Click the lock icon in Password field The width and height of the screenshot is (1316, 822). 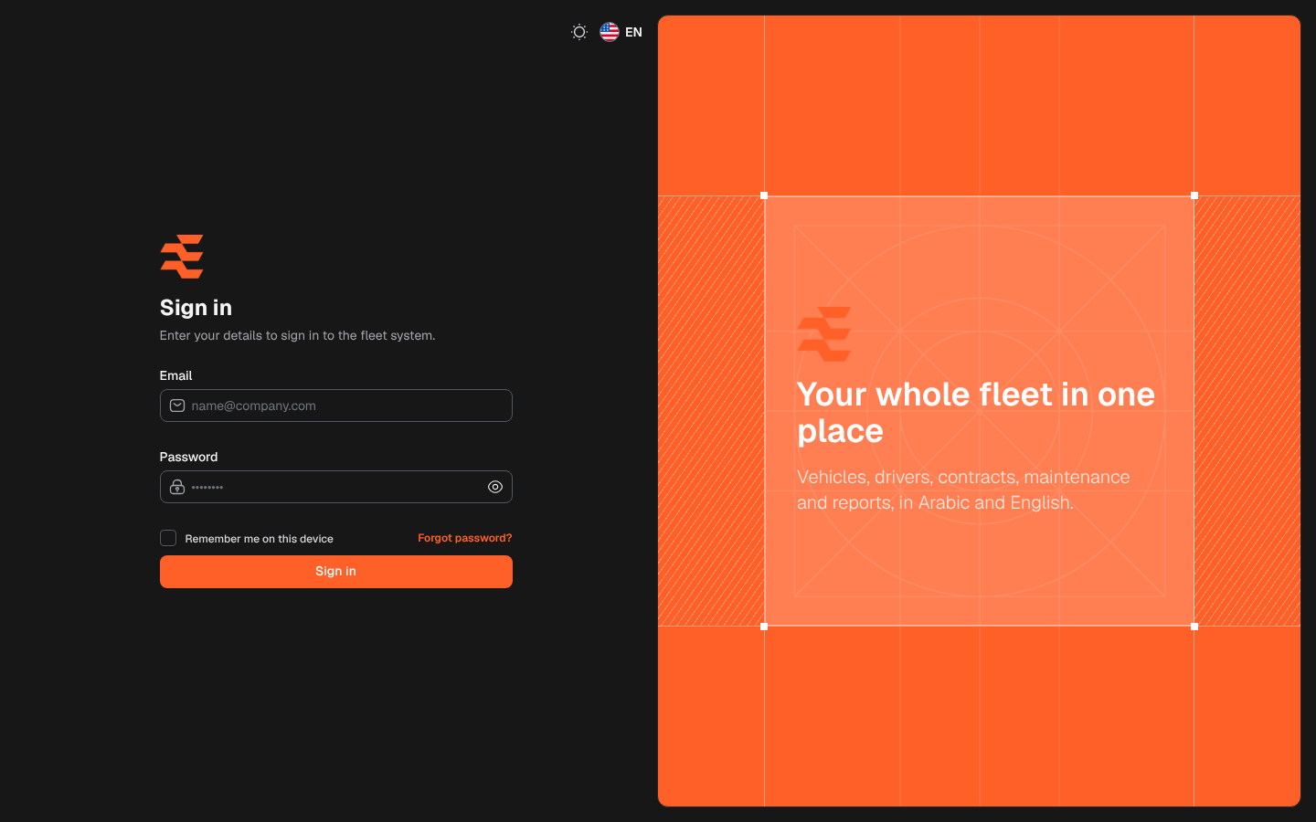point(177,487)
